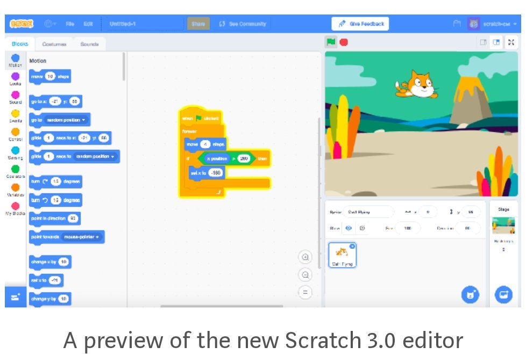The image size is (526, 354).
Task: Click the red stop button
Action: (x=344, y=42)
